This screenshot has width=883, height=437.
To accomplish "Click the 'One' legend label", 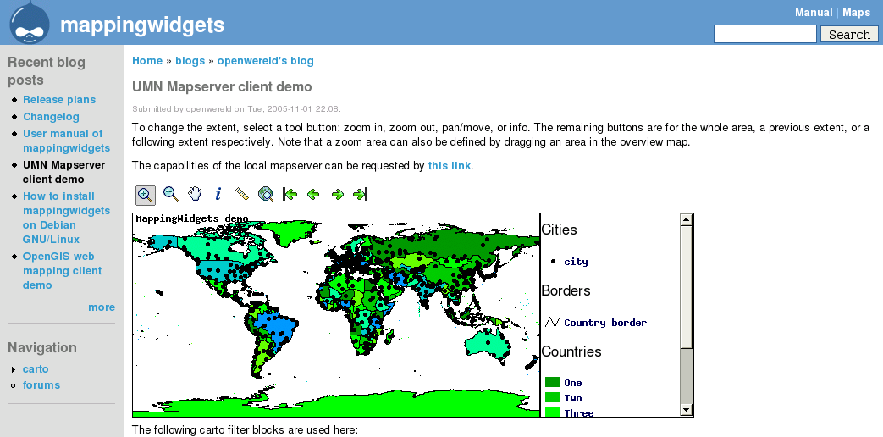I will tap(572, 383).
